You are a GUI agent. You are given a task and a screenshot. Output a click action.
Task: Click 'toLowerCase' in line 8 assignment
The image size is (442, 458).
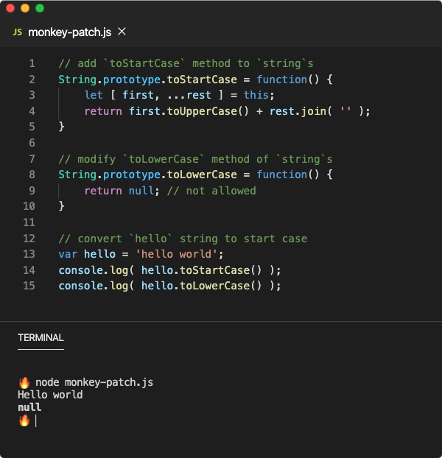[x=202, y=175]
